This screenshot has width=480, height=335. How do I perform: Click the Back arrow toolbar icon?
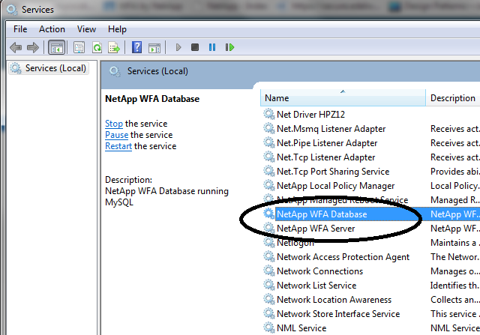pyautogui.click(x=16, y=47)
